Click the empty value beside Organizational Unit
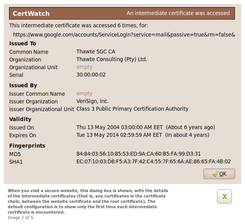This screenshot has width=245, height=224. (84, 67)
